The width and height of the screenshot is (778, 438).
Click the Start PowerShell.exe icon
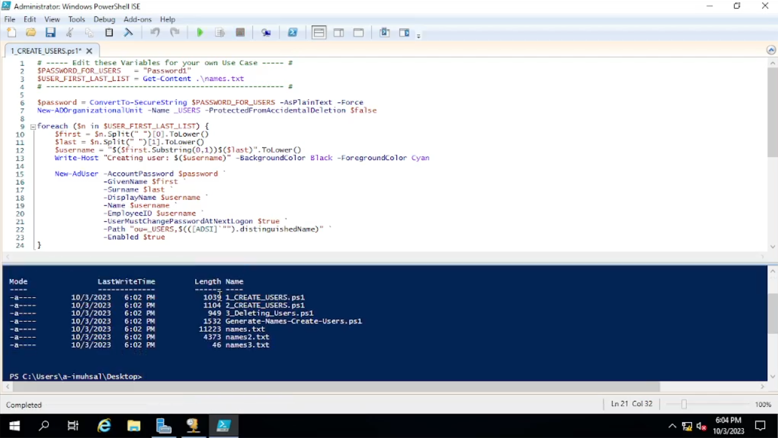293,33
